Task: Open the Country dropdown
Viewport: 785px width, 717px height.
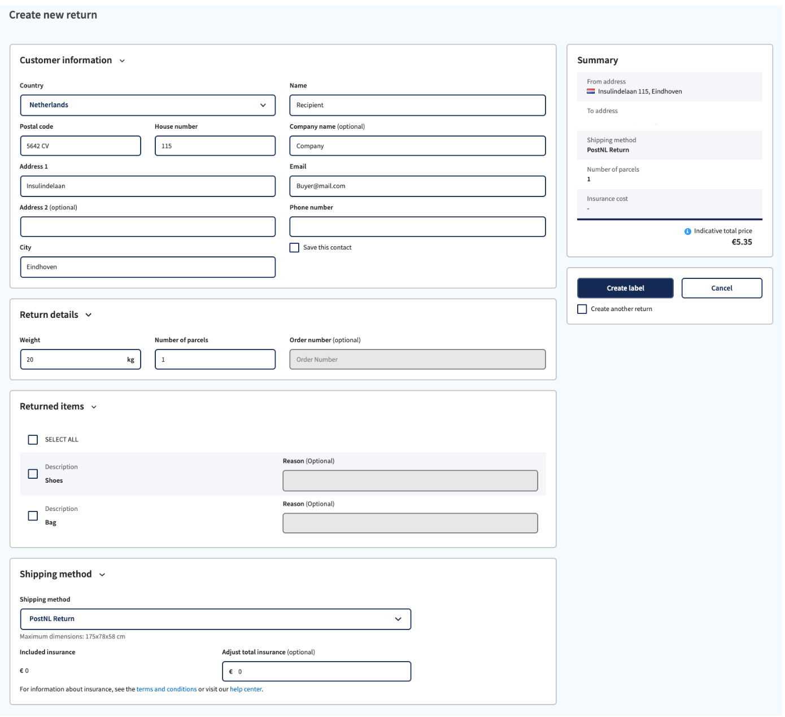Action: (x=148, y=105)
